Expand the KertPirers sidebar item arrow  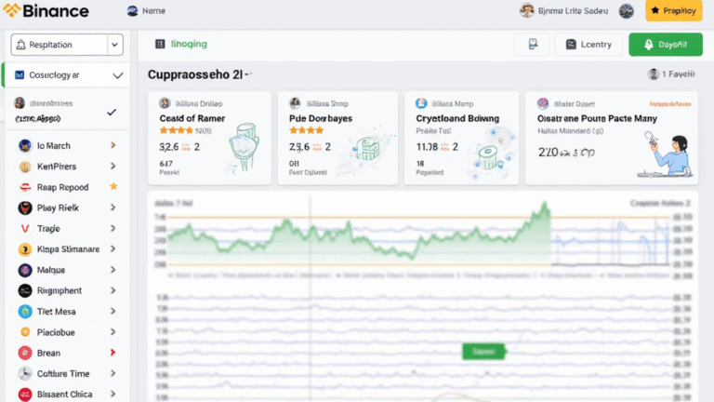click(112, 167)
